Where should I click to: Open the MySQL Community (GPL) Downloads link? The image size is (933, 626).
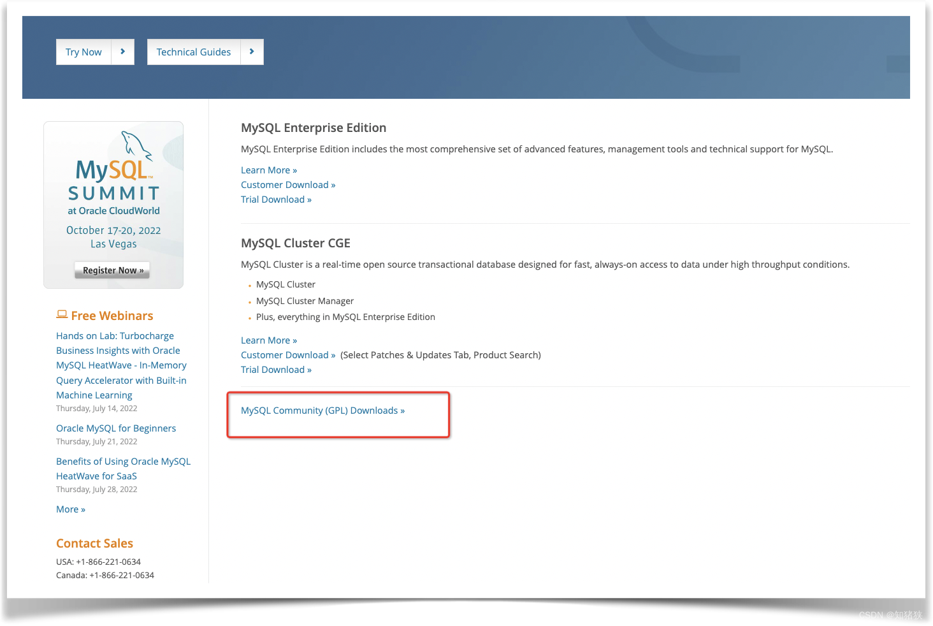[322, 411]
